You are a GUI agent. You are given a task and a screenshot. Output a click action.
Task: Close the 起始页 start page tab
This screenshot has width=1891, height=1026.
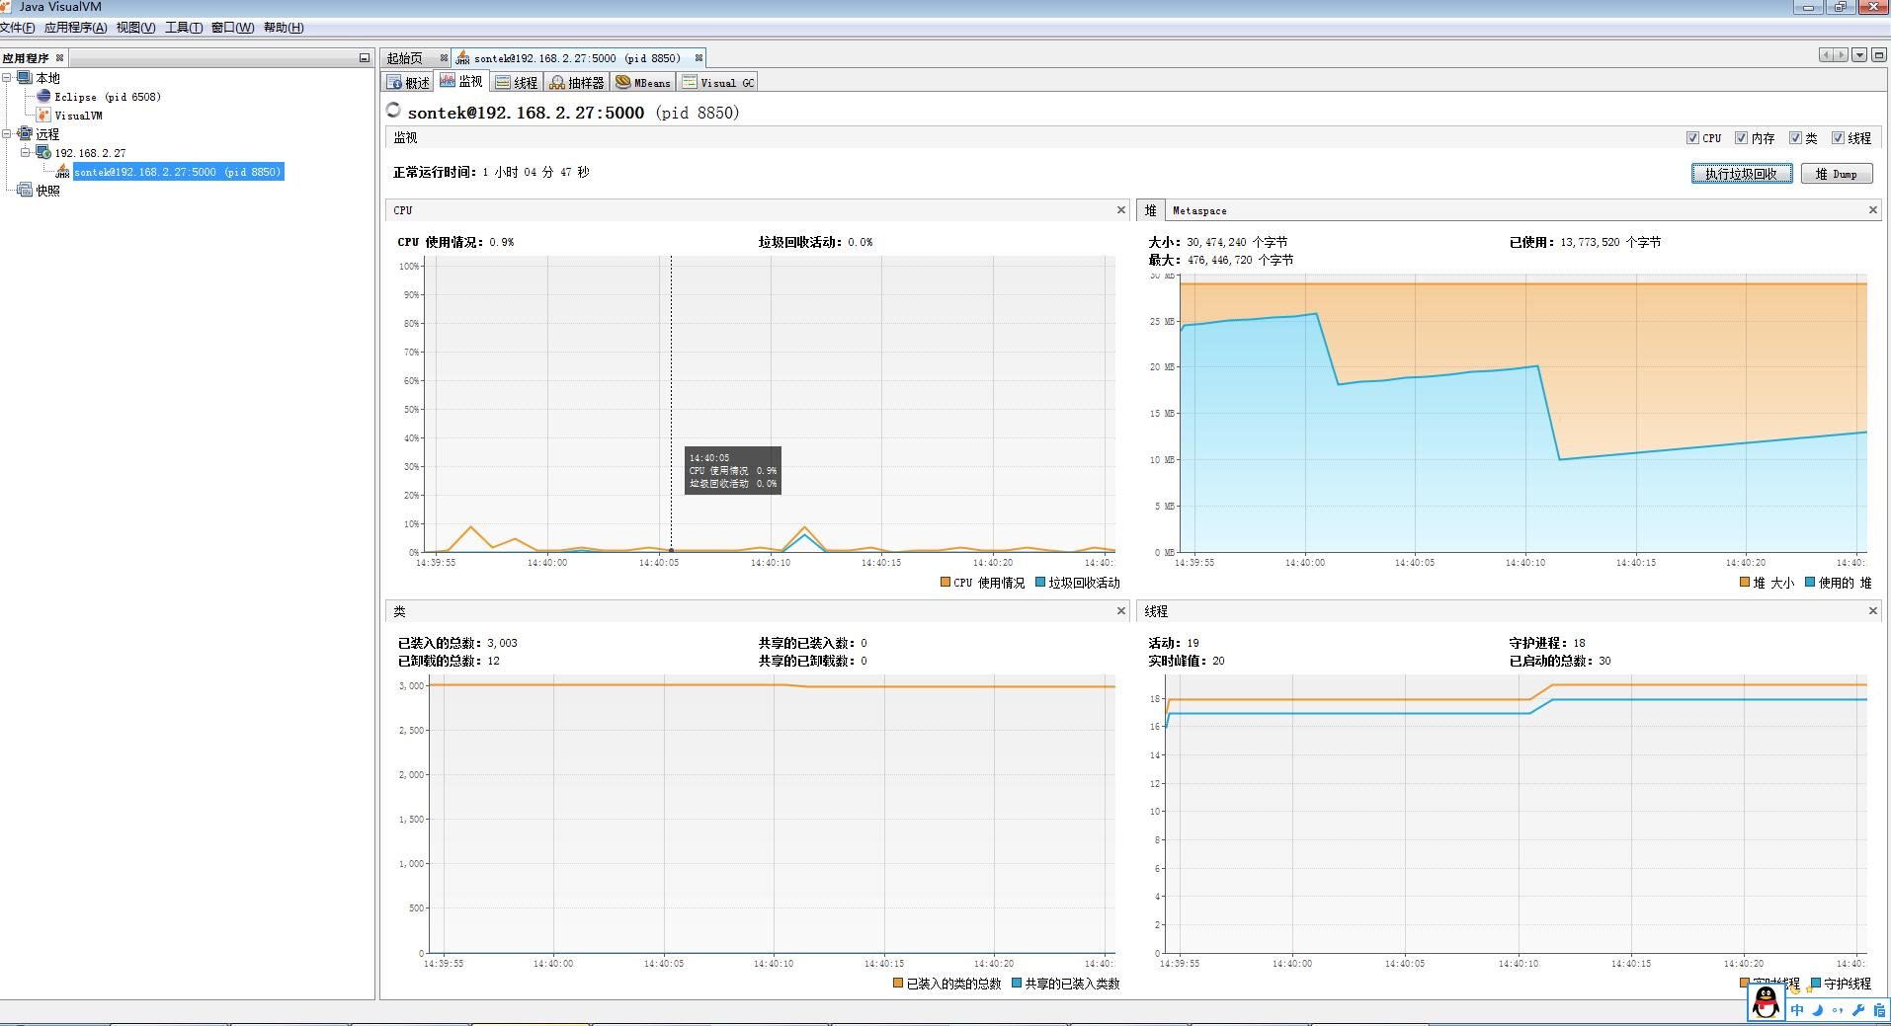pos(444,57)
